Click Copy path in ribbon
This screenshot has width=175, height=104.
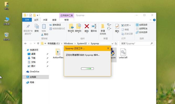tap(55, 25)
